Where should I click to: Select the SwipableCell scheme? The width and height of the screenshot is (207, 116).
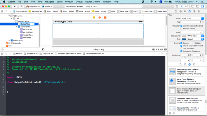(33, 6)
